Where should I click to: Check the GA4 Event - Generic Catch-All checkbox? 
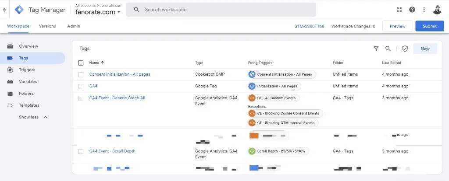[81, 98]
